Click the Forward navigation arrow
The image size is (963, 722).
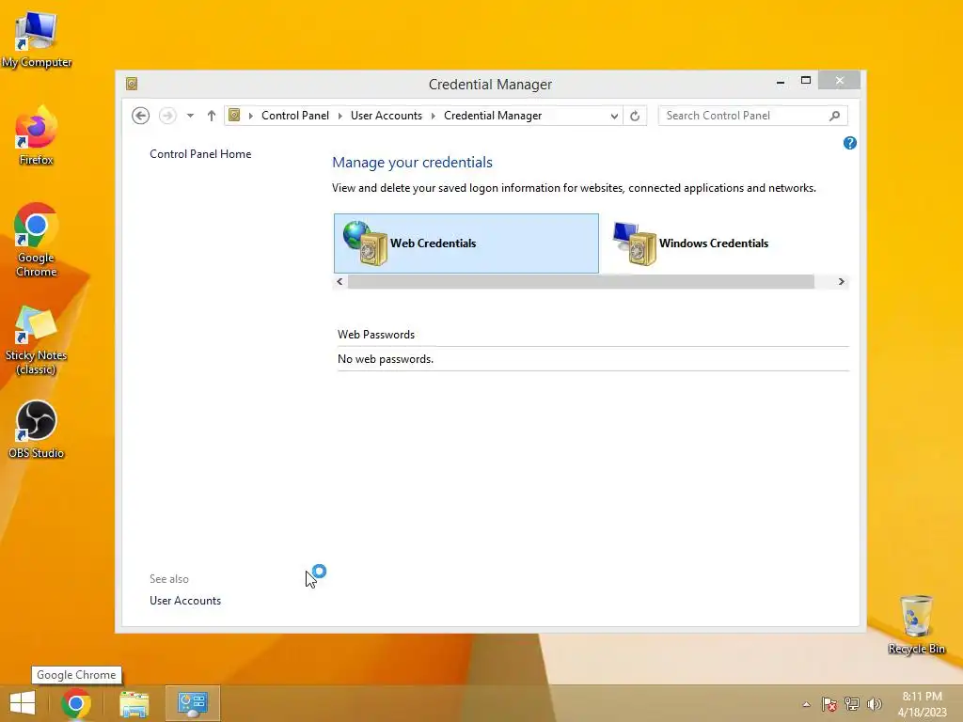click(167, 116)
